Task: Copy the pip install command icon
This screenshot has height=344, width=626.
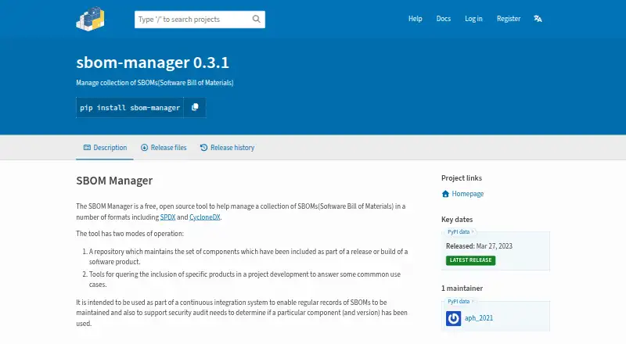Action: click(x=195, y=107)
